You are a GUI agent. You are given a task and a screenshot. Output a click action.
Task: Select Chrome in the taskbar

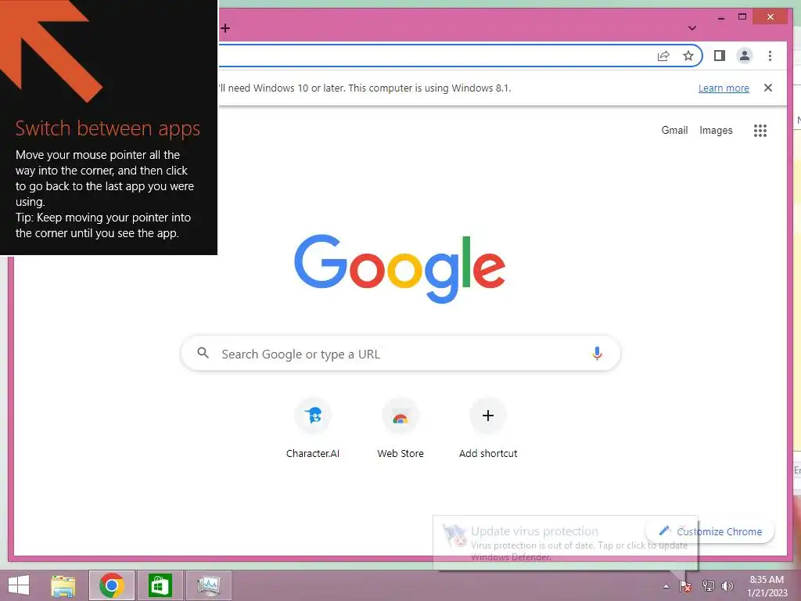pos(112,585)
